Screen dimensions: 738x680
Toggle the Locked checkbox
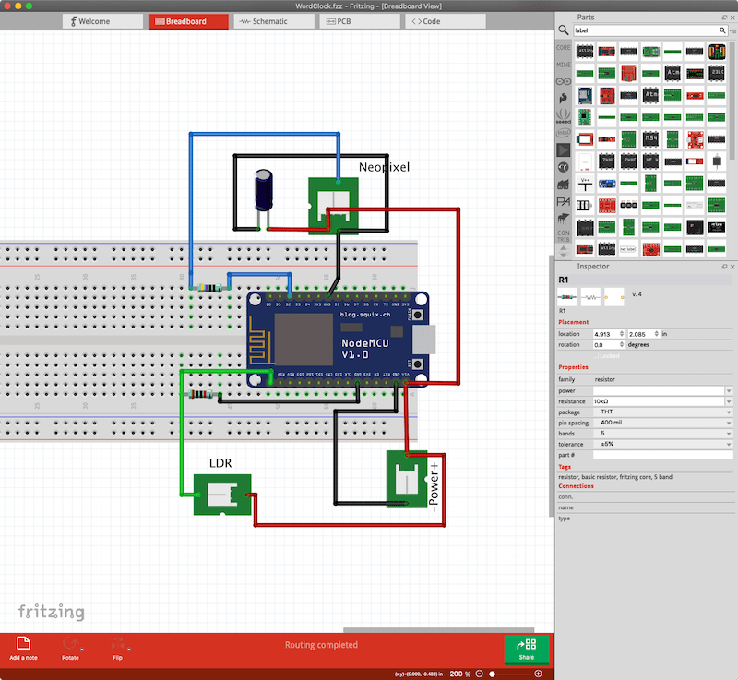(596, 356)
